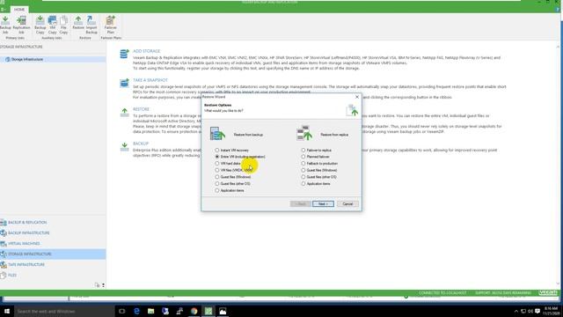Click the Restore ribbon icon

pyautogui.click(x=78, y=22)
